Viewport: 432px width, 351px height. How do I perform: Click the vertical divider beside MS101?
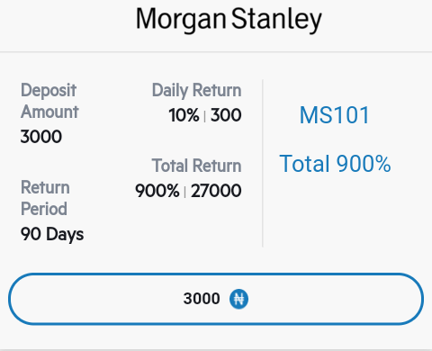[263, 163]
